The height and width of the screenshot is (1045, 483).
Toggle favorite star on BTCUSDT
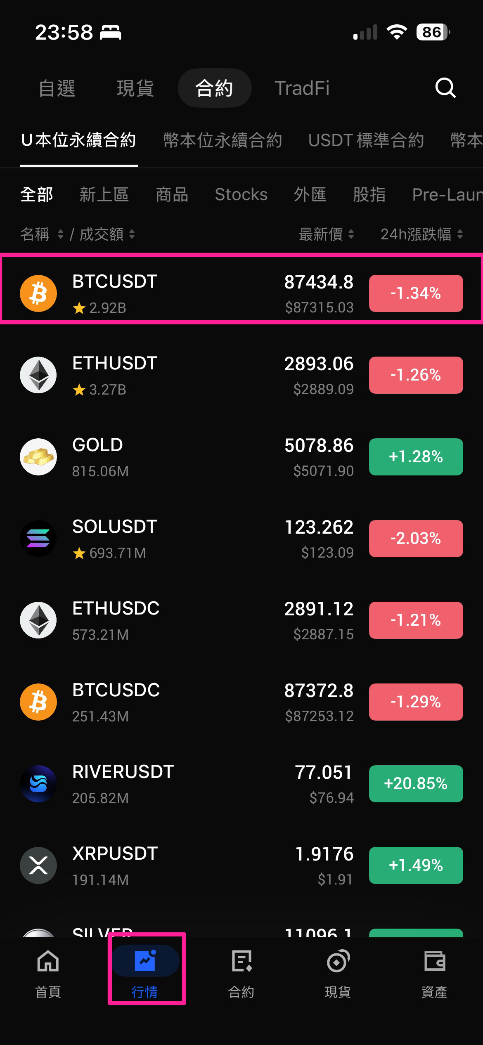79,308
